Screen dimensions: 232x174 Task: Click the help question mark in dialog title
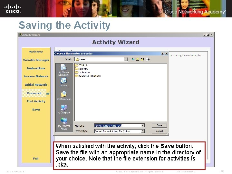(x=163, y=53)
